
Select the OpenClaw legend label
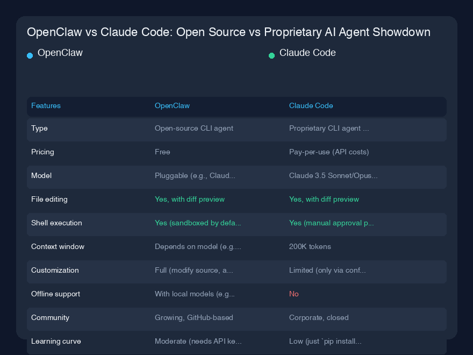60,53
